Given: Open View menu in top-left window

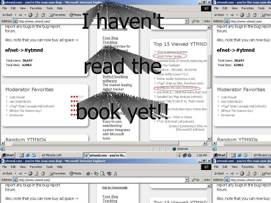Looking at the screenshot, I should pos(23,8).
